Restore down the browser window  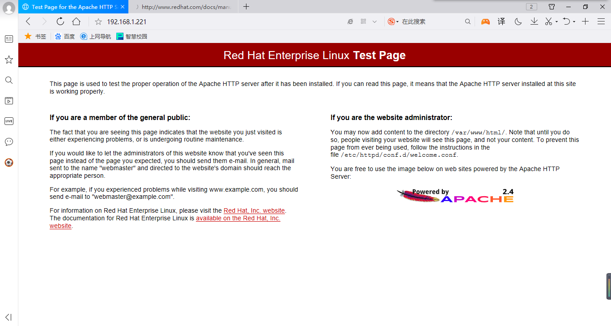586,7
